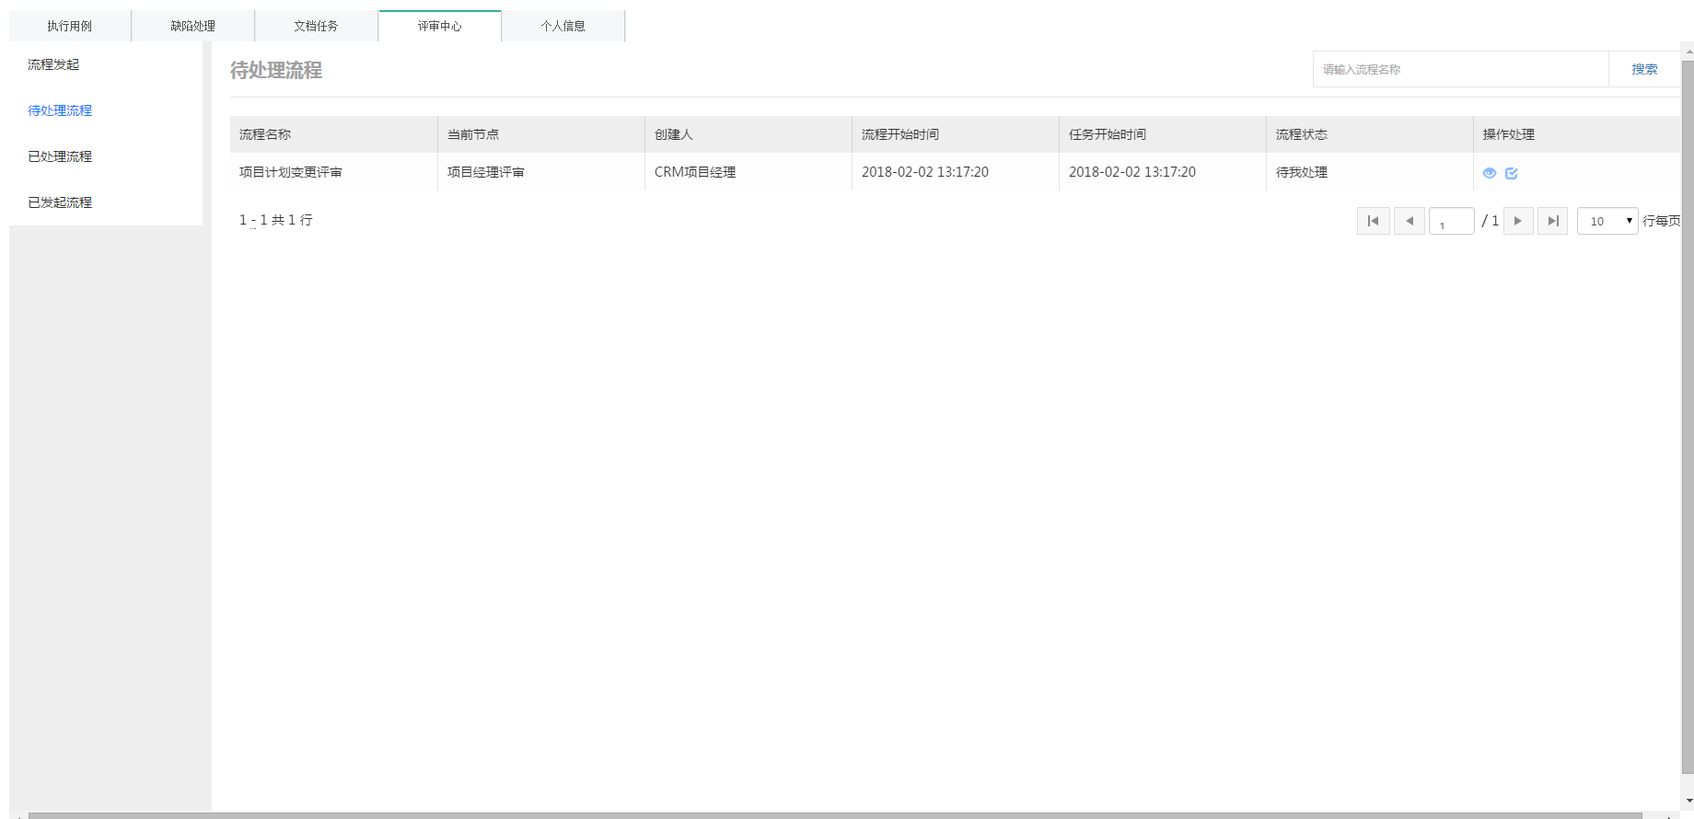Click the eye icon to view 项目计划变更评审
This screenshot has height=819, width=1694.
tap(1489, 173)
